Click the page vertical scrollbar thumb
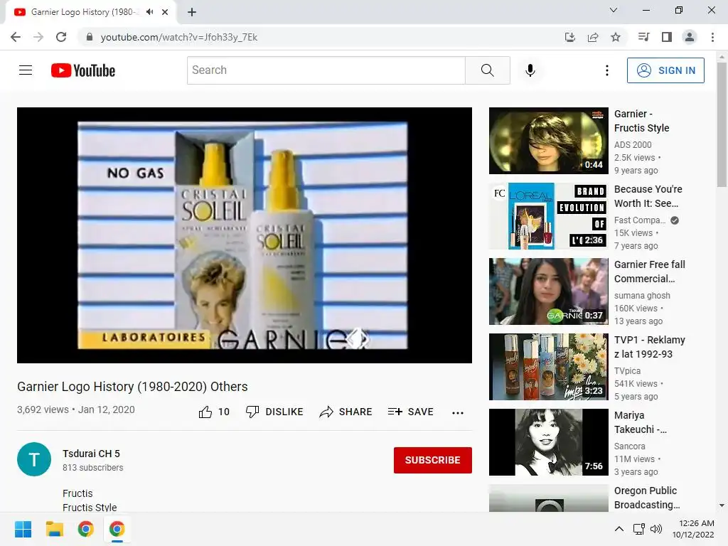 pos(722,124)
